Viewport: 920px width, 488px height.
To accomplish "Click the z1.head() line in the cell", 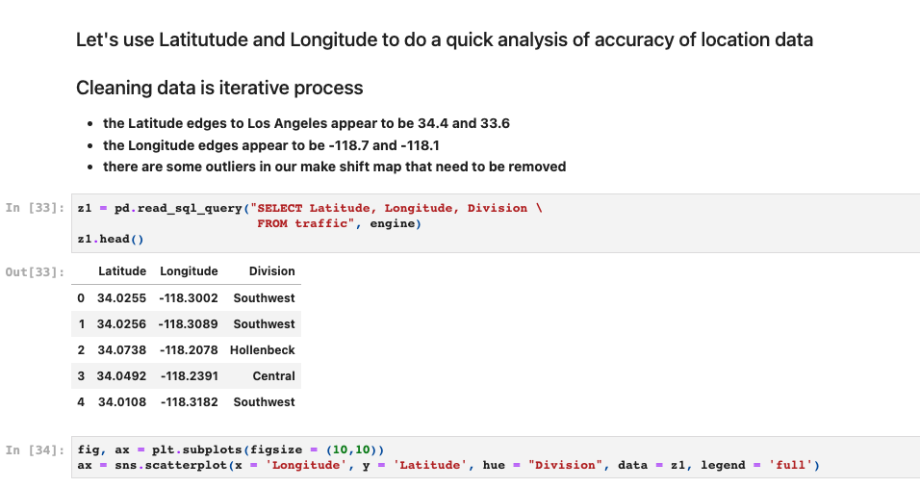I will pyautogui.click(x=111, y=239).
